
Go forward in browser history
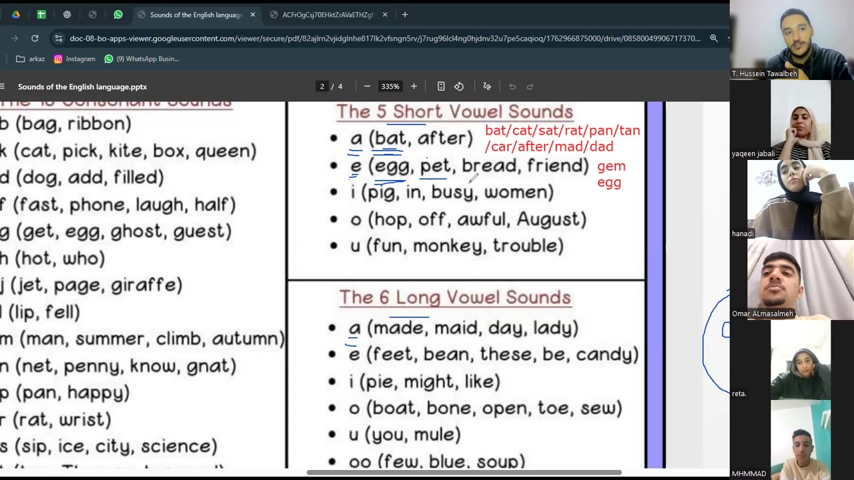click(x=15, y=39)
